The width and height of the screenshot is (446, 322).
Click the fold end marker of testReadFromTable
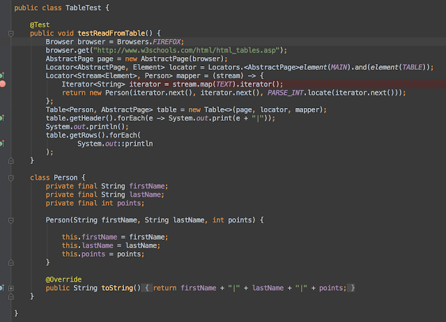coord(11,161)
